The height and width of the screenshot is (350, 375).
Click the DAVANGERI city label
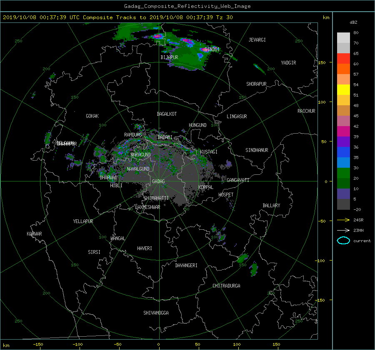click(186, 266)
